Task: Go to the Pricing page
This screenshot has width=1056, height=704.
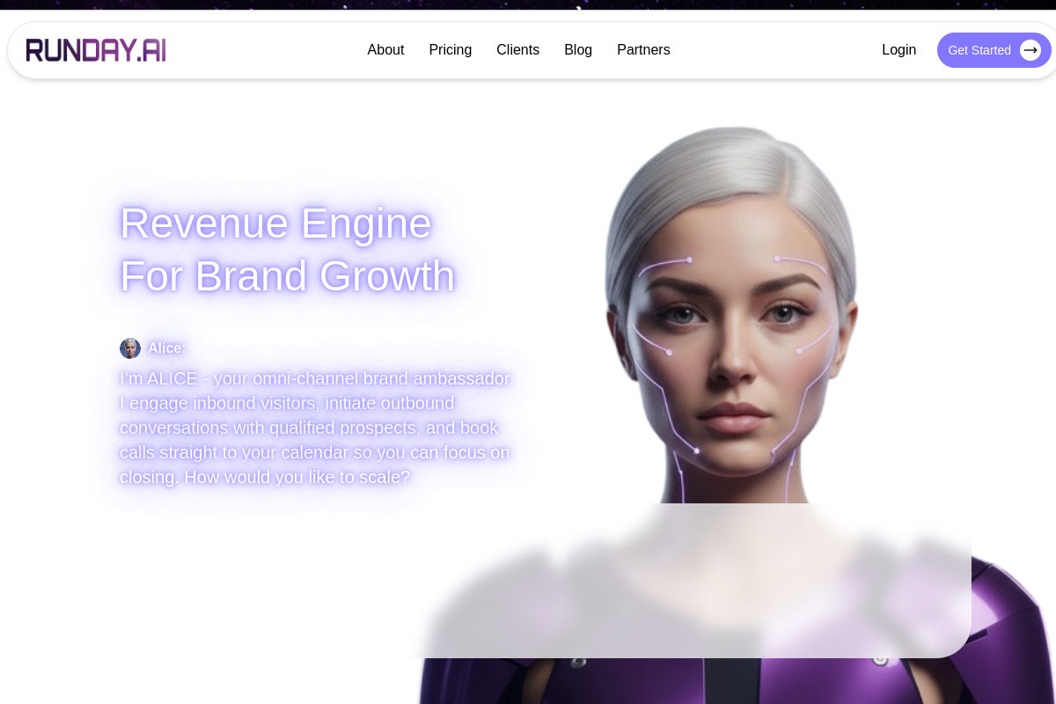Action: [x=451, y=50]
